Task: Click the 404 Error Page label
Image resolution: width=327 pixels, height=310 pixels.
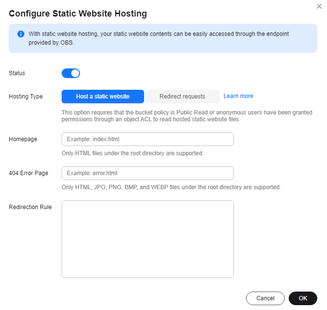Action: tap(29, 173)
